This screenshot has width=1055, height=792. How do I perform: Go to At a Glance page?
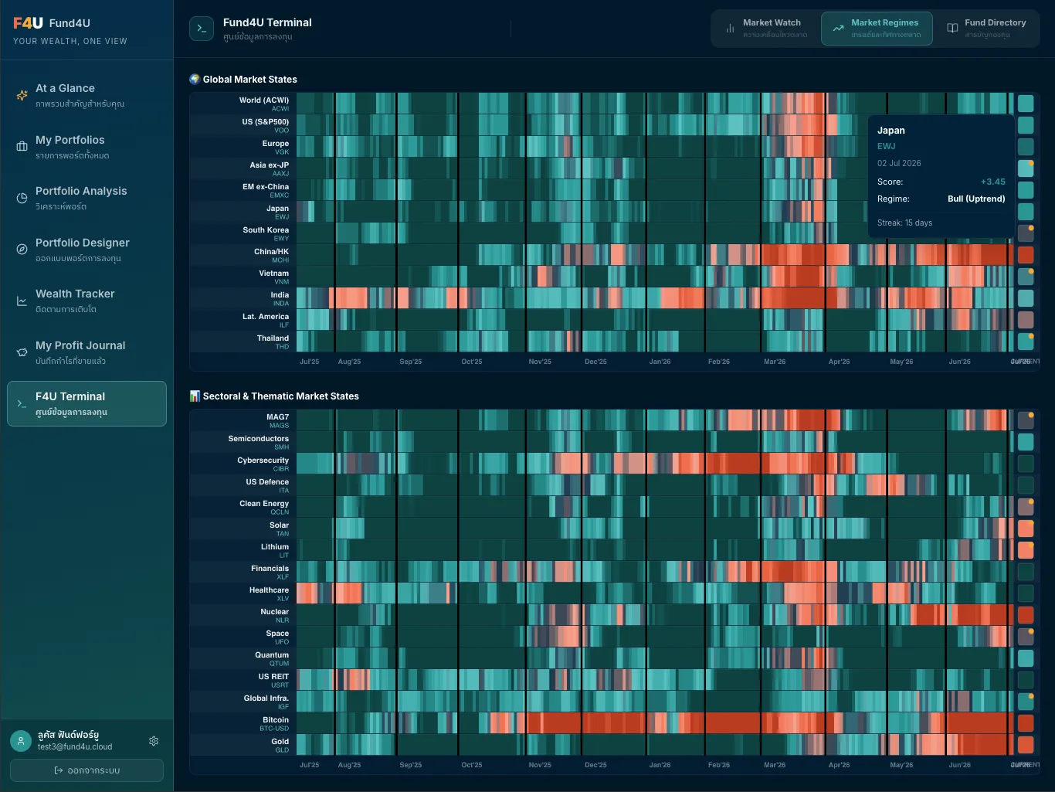[87, 95]
